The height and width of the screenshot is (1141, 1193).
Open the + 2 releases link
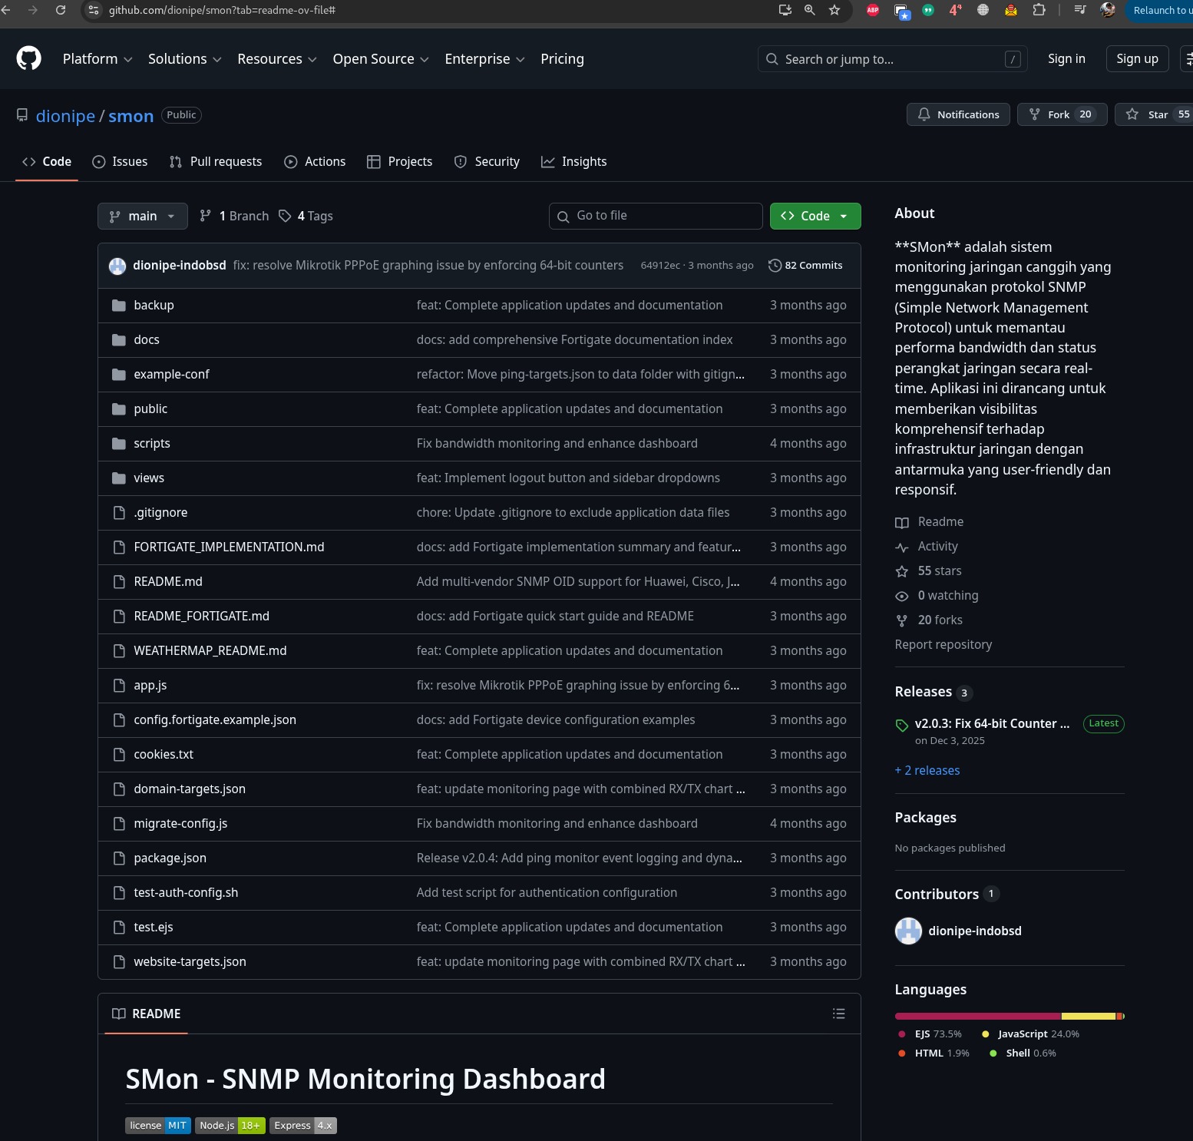[927, 770]
